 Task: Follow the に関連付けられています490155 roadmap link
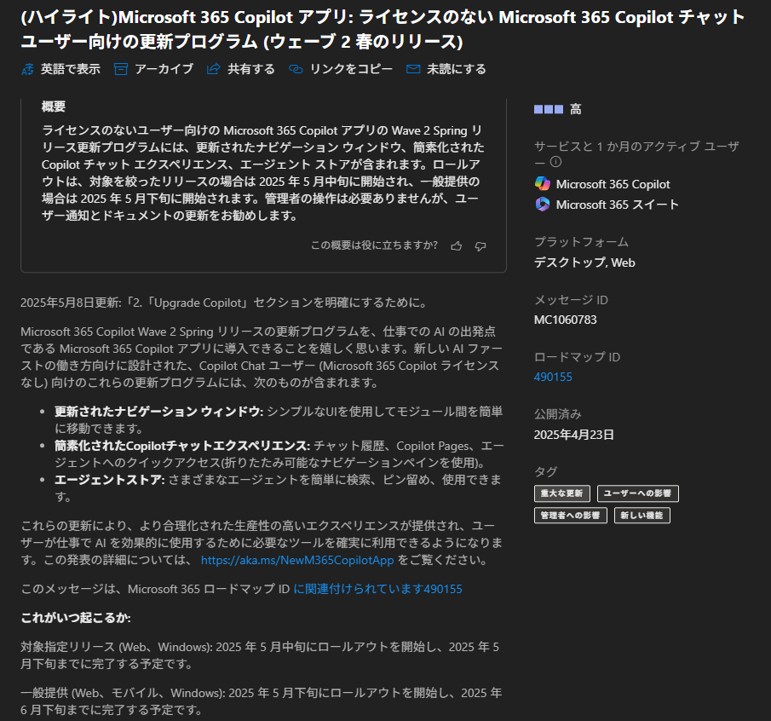[377, 589]
